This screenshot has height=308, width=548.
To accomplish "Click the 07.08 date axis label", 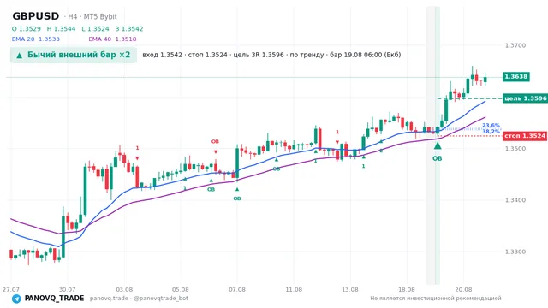I will (x=237, y=289).
